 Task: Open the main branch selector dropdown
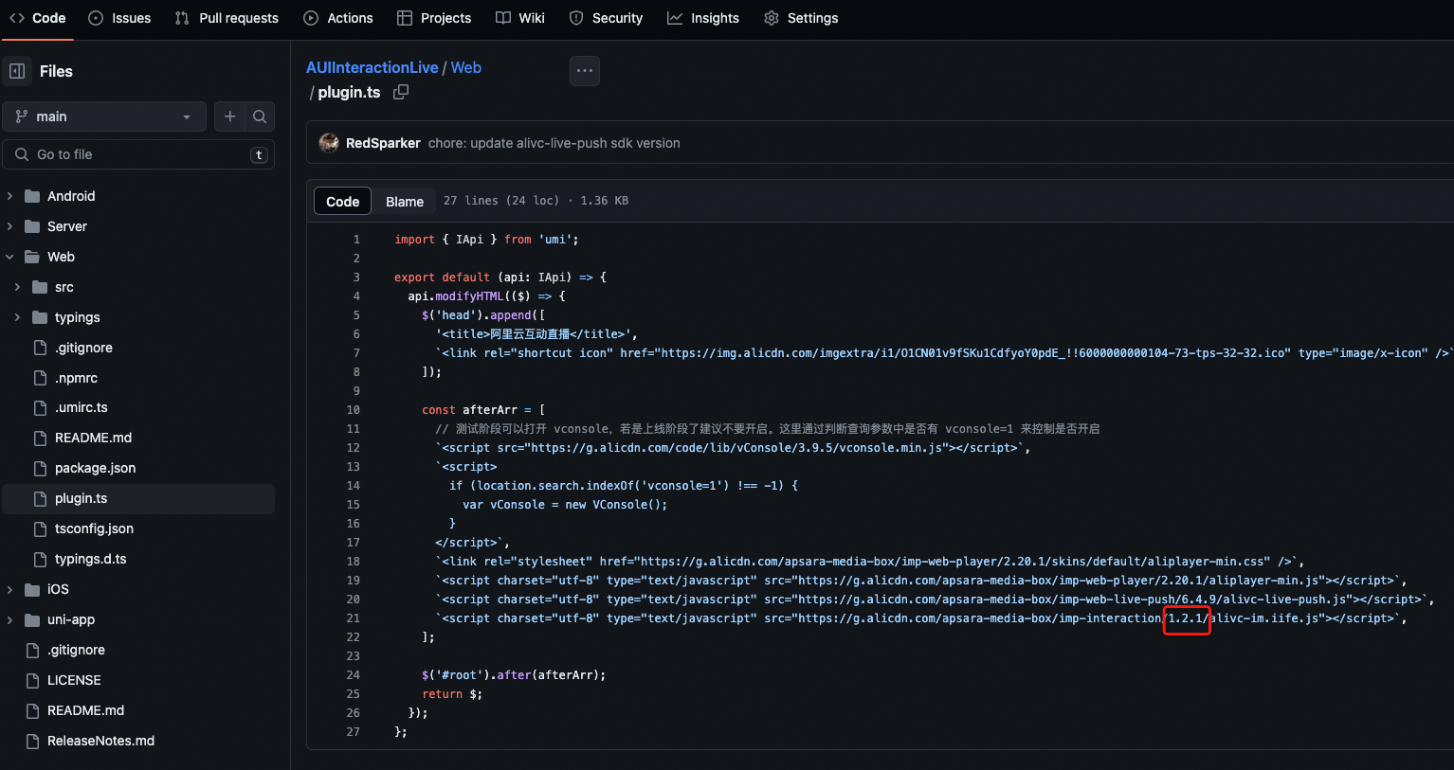pos(104,116)
